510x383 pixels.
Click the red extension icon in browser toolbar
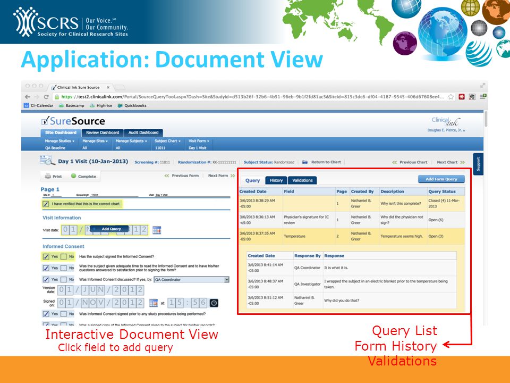462,97
